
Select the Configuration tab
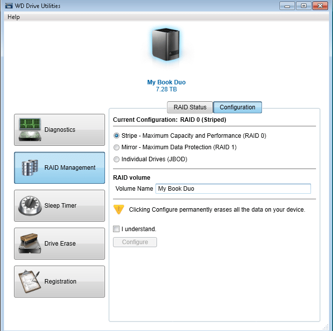coord(237,107)
